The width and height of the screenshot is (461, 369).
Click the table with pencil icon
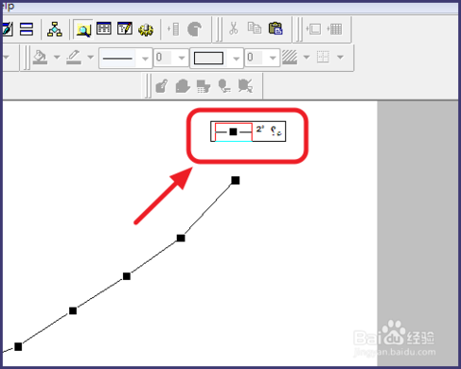pyautogui.click(x=125, y=29)
